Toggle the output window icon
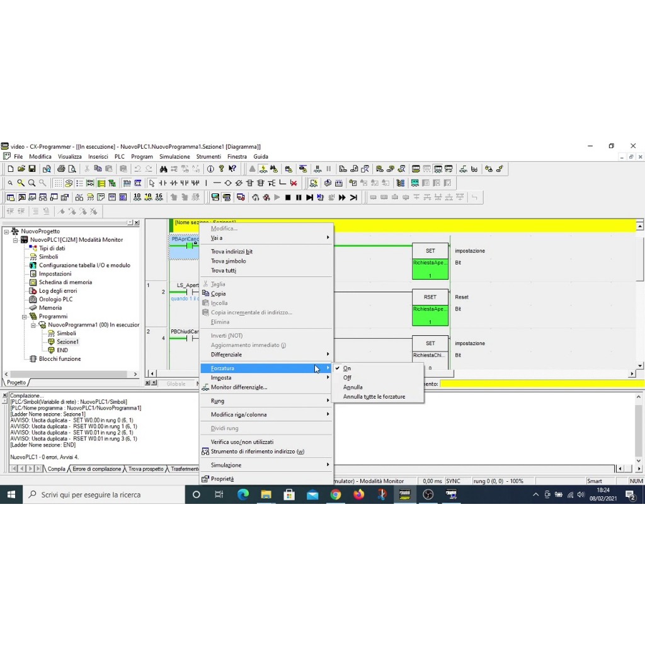 coord(22,197)
